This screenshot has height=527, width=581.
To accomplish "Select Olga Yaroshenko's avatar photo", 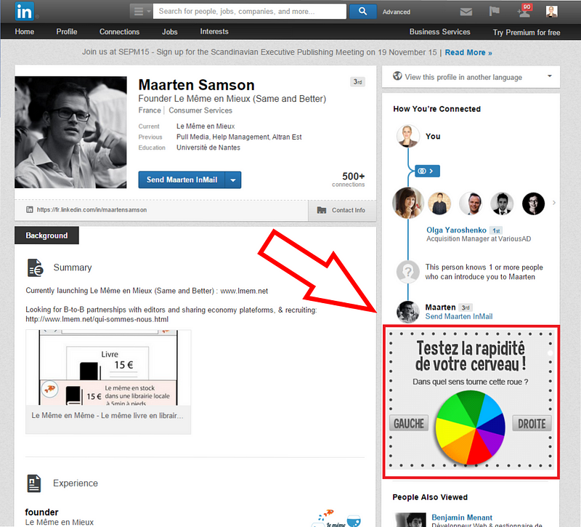I will [x=408, y=203].
